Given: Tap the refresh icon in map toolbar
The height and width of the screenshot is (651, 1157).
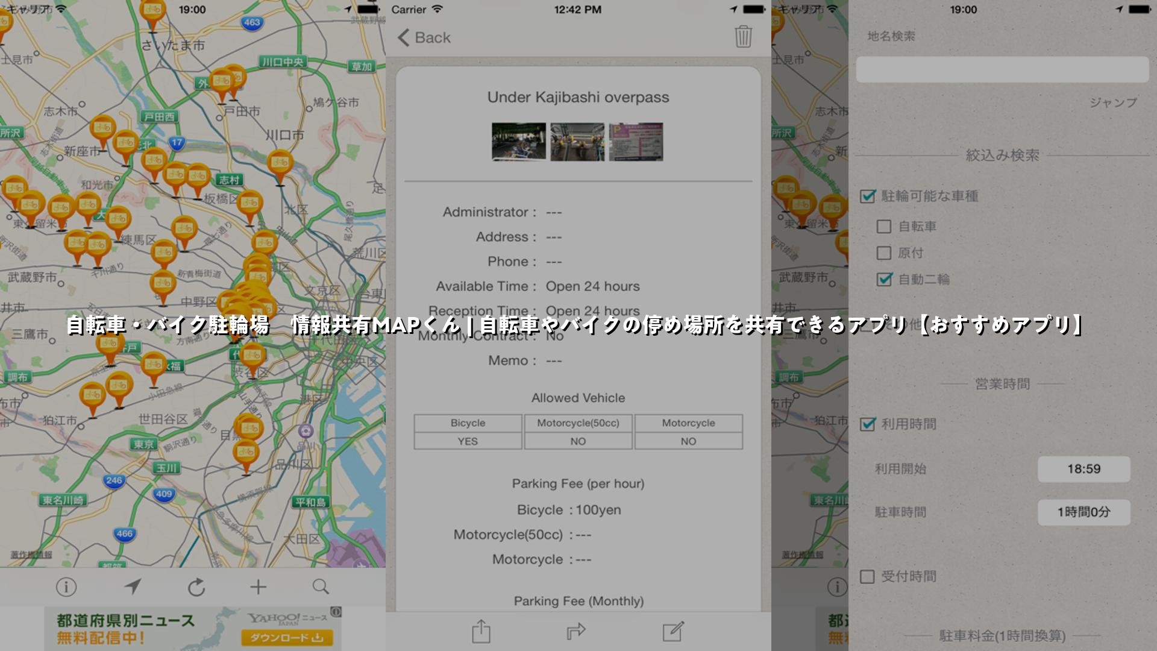Looking at the screenshot, I should click(x=196, y=587).
